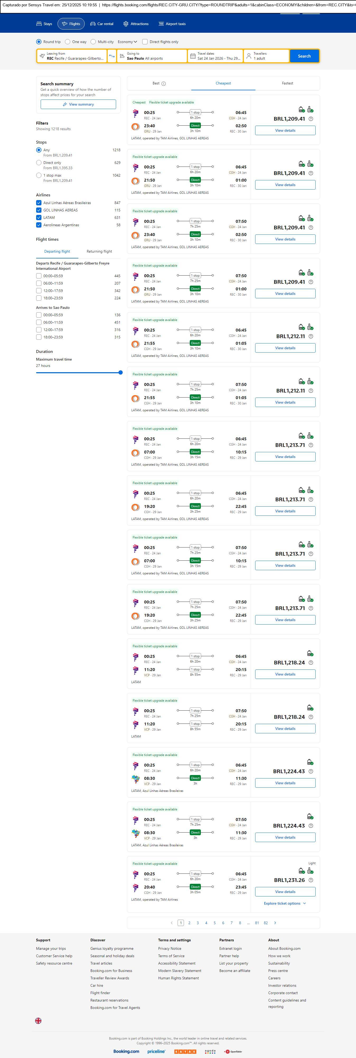Click the Attractions icon in the top navigation

click(x=126, y=24)
